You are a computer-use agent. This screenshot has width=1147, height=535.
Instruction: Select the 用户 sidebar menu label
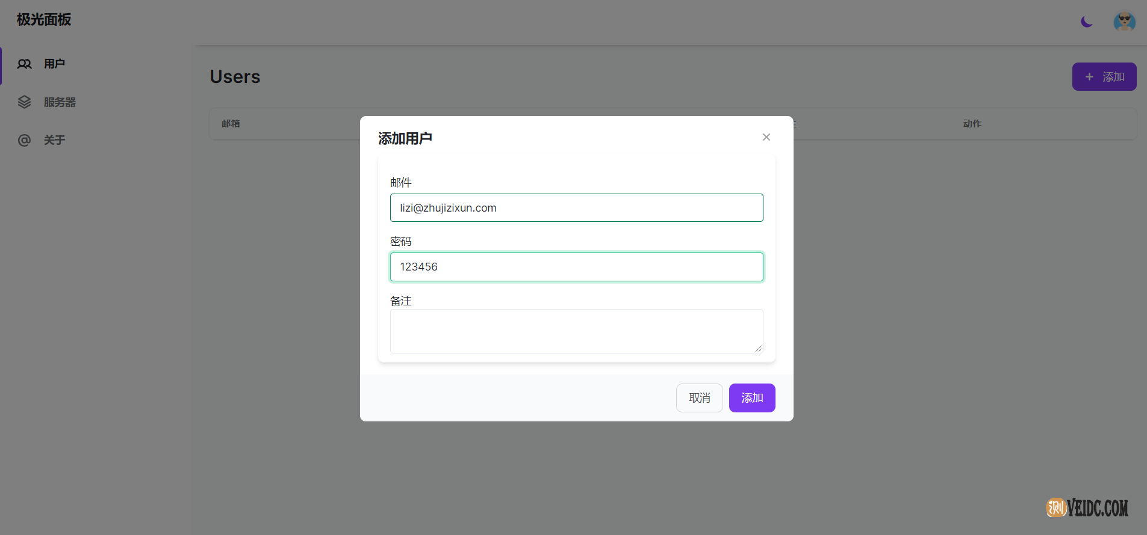[54, 64]
